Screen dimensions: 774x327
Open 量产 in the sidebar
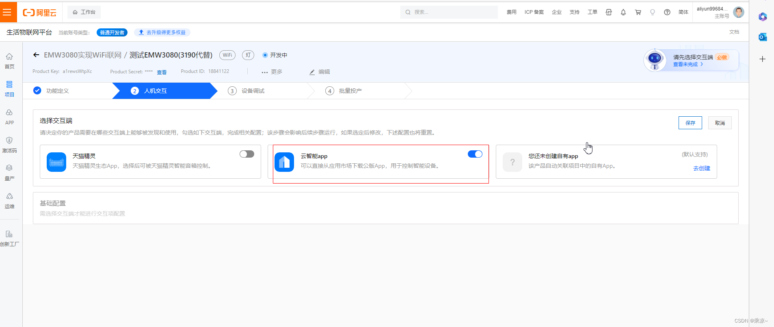click(x=9, y=173)
